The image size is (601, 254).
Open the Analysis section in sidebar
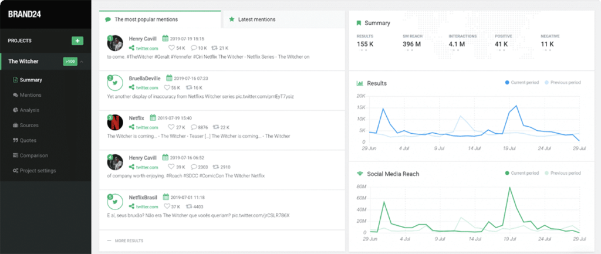(29, 110)
